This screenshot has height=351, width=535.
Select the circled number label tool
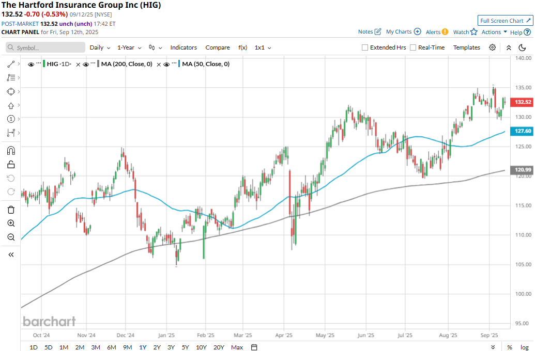(x=11, y=119)
